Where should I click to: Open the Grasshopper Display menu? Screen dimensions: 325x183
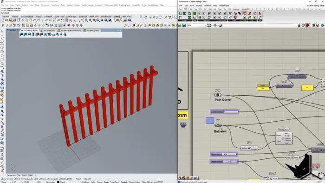tap(199, 6)
